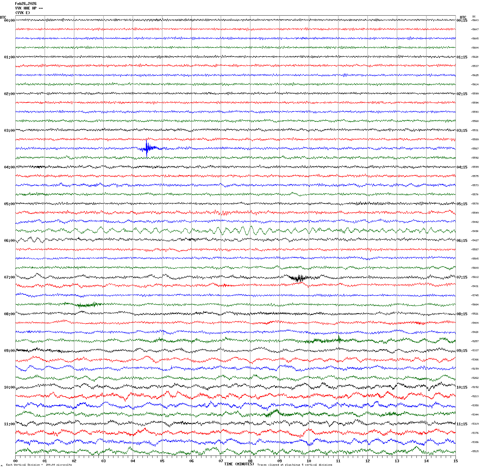Viewport: 480px width, 469px height.
Task: Click the Feb26,2026 date label
Action: coord(26,4)
